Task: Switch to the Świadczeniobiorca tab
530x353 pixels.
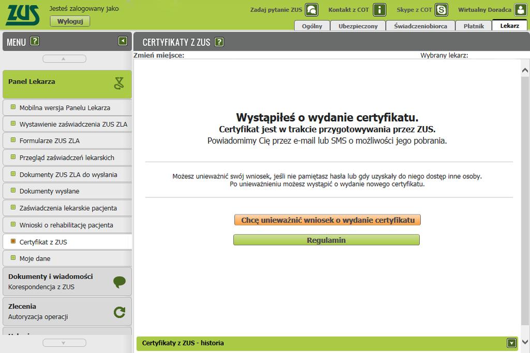Action: 420,26
